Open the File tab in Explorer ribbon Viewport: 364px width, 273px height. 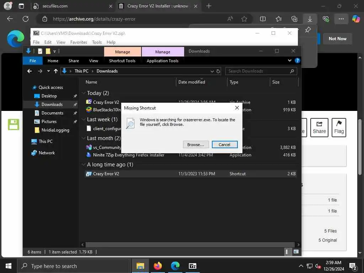[32, 60]
